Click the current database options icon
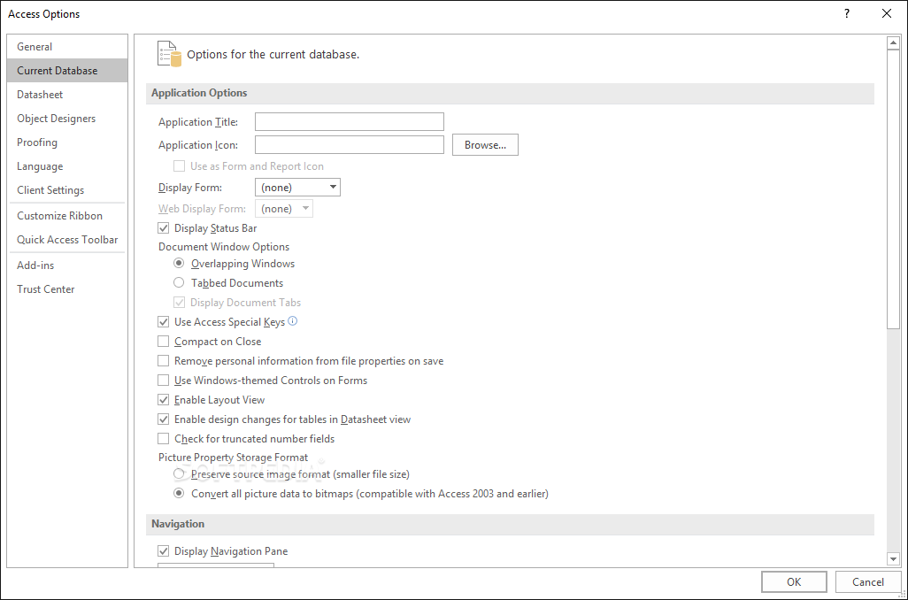This screenshot has height=600, width=908. coord(169,54)
